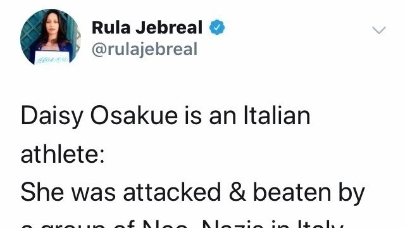Open the @rulajebreal handle link
Viewport: 405px width, 228px height.
click(x=145, y=49)
